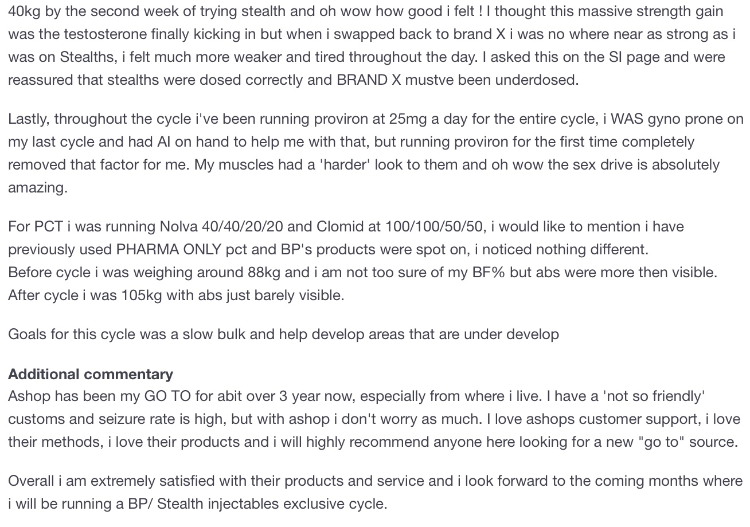Click the word "Lastly" starting the second paragraph
Image resolution: width=750 pixels, height=527 pixels.
(x=29, y=119)
